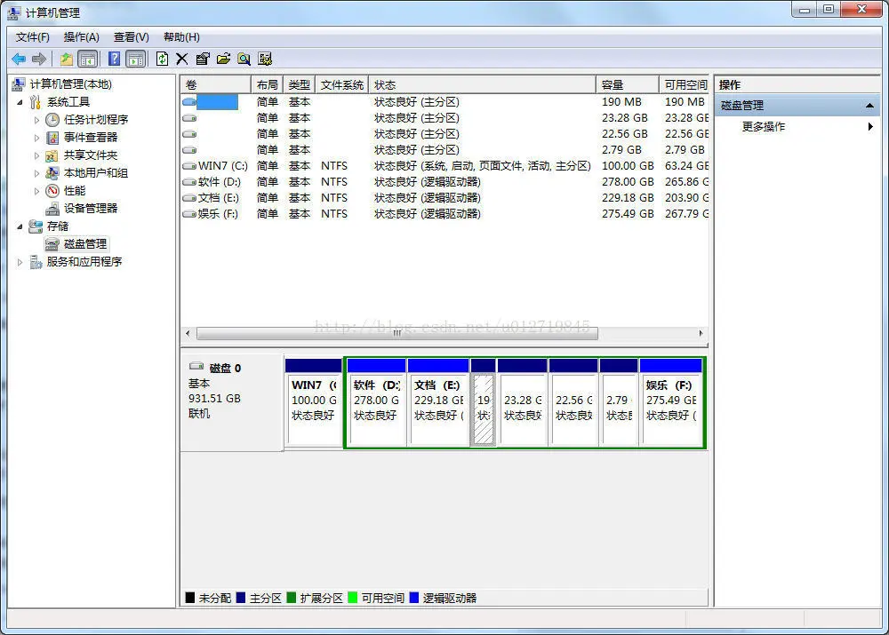Select the 2.79 GB volume drive icon
889x635 pixels.
point(189,150)
